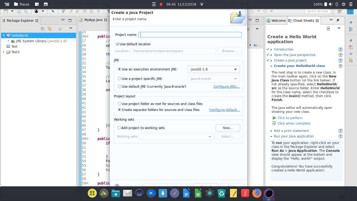Open the Configure JREs... link
This screenshot has width=357, height=201.
(x=226, y=86)
